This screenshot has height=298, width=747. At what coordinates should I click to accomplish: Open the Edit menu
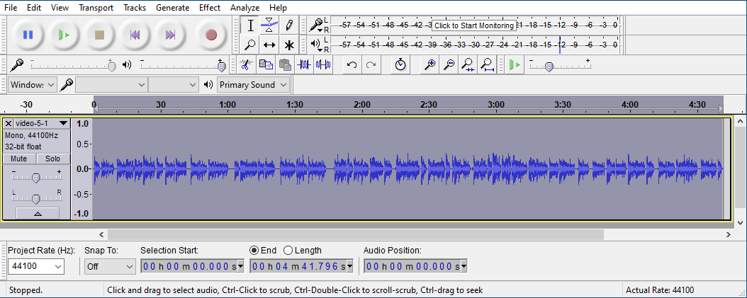[x=34, y=8]
